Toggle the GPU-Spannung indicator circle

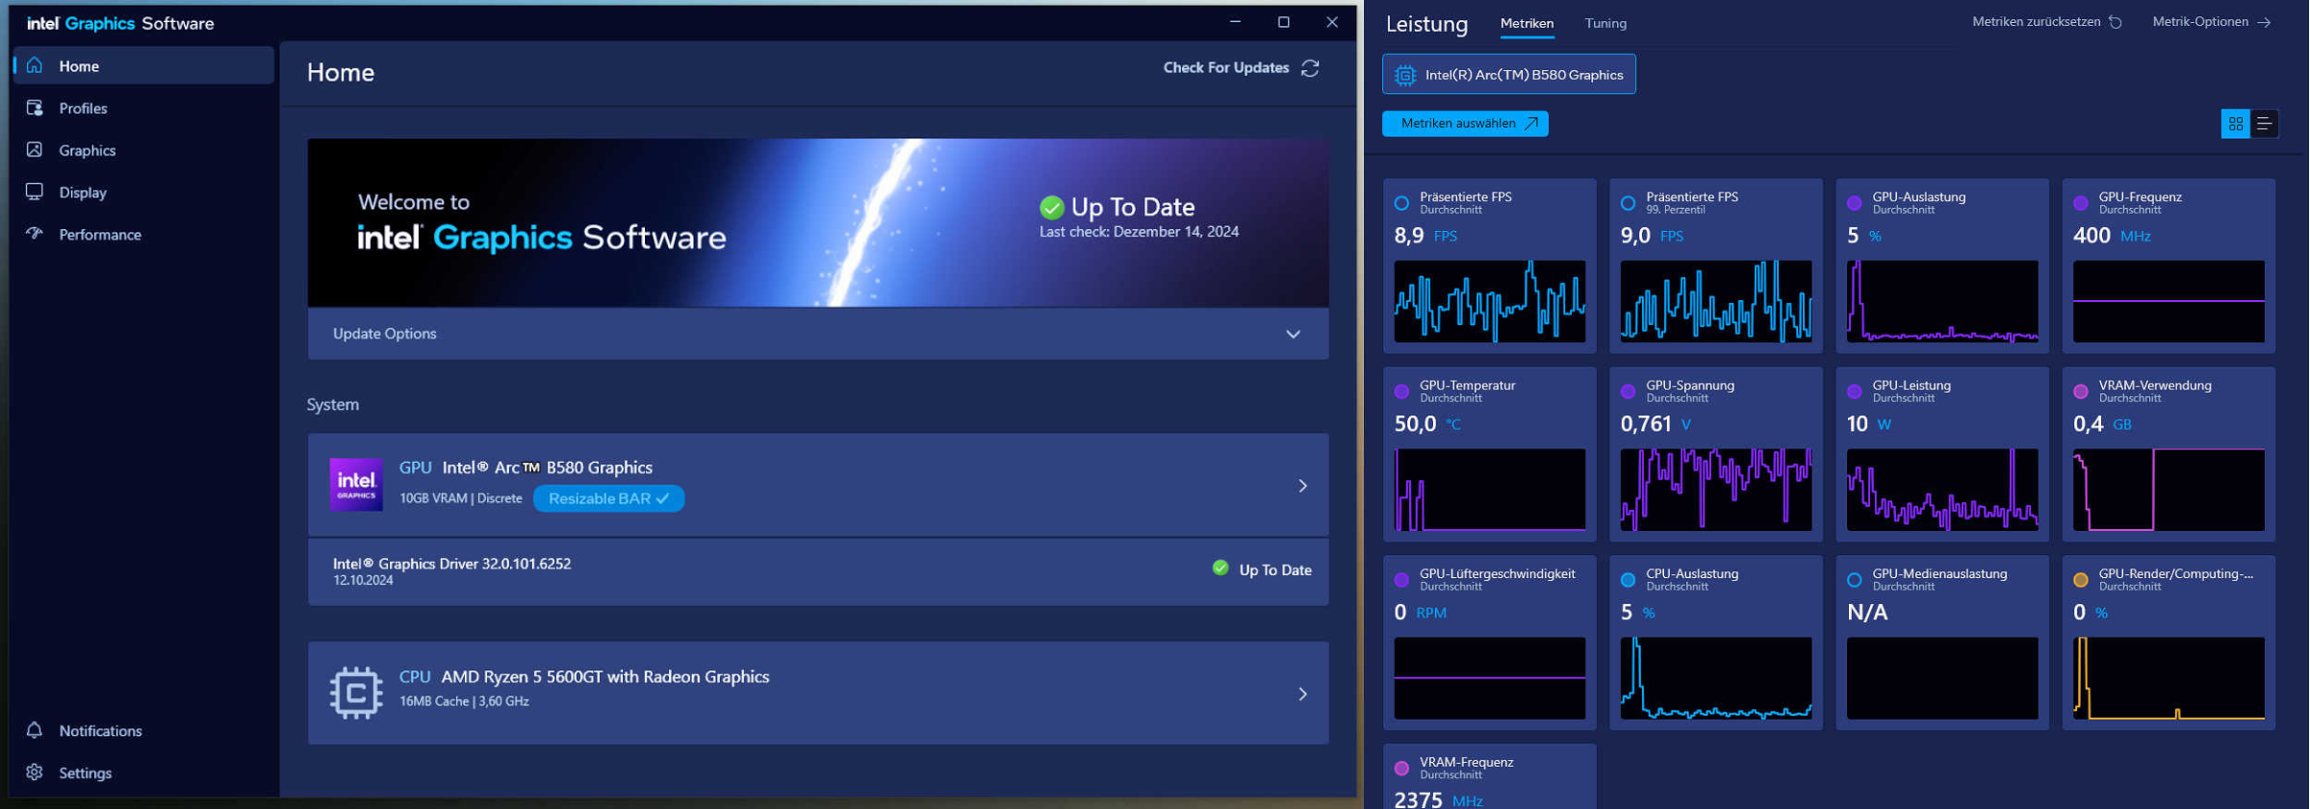click(x=1628, y=392)
